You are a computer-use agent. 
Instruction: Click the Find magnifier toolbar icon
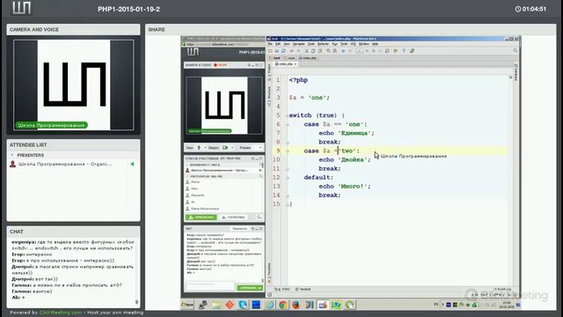coord(328,51)
